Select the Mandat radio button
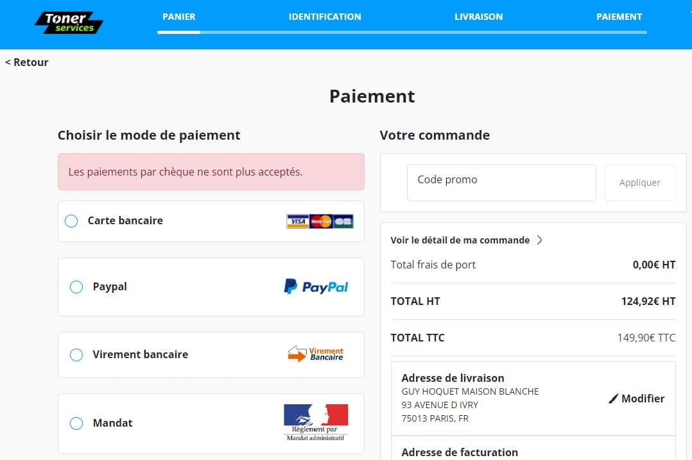 76,423
